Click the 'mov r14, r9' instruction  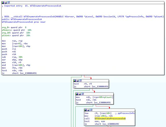(11, 62)
